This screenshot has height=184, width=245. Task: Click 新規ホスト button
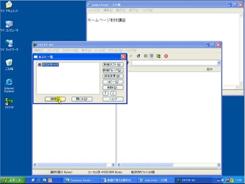[113, 64]
